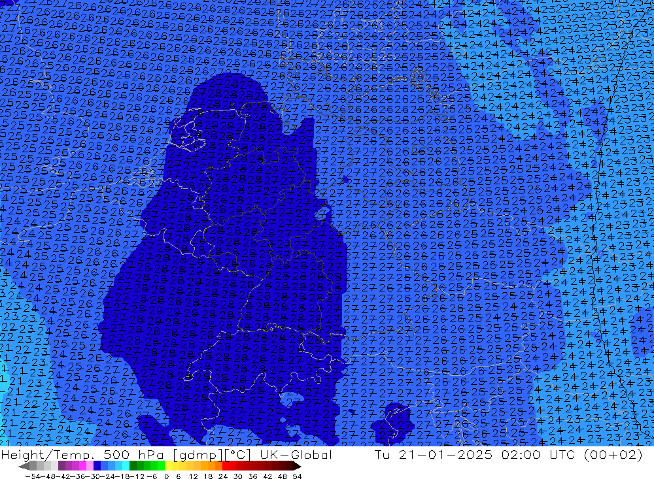Select the cyan swatch in the color legend

pyautogui.click(x=126, y=466)
